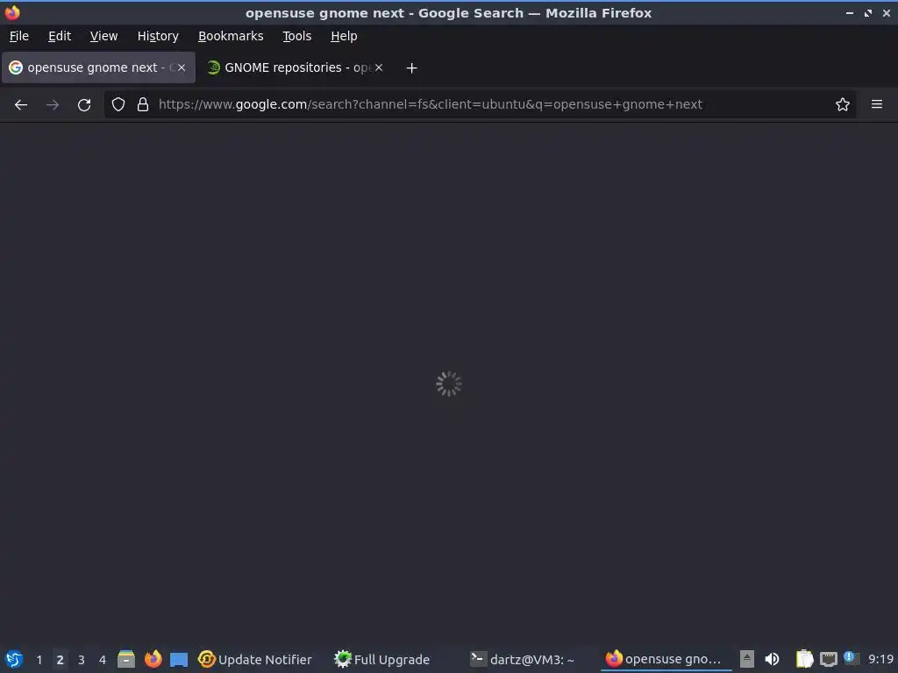Viewport: 898px width, 673px height.
Task: Open the Lubuntu start menu icon
Action: tap(14, 659)
